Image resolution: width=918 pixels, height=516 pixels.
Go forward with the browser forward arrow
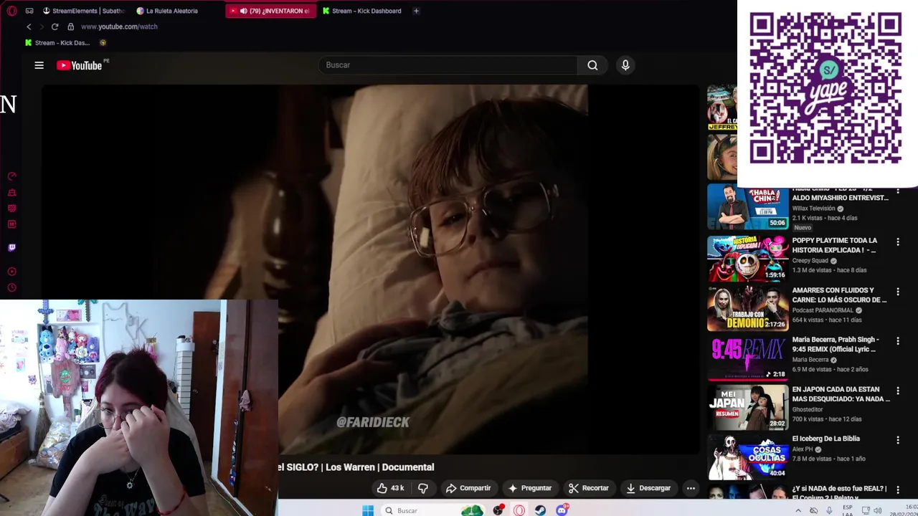click(41, 27)
